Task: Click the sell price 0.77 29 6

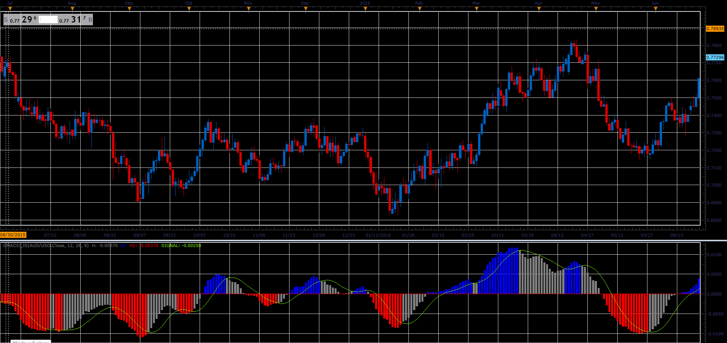Action: 23,20
